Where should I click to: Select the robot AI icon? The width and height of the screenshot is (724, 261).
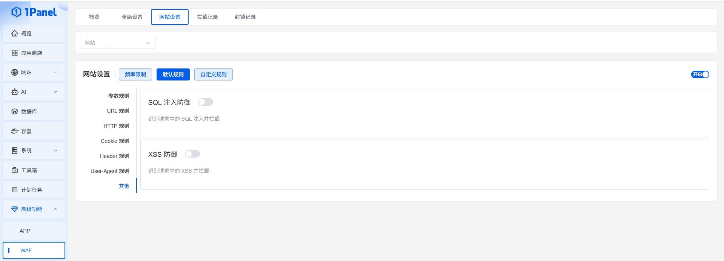tap(15, 92)
